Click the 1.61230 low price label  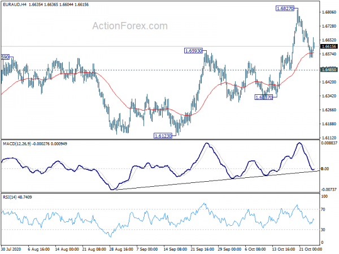click(x=163, y=136)
